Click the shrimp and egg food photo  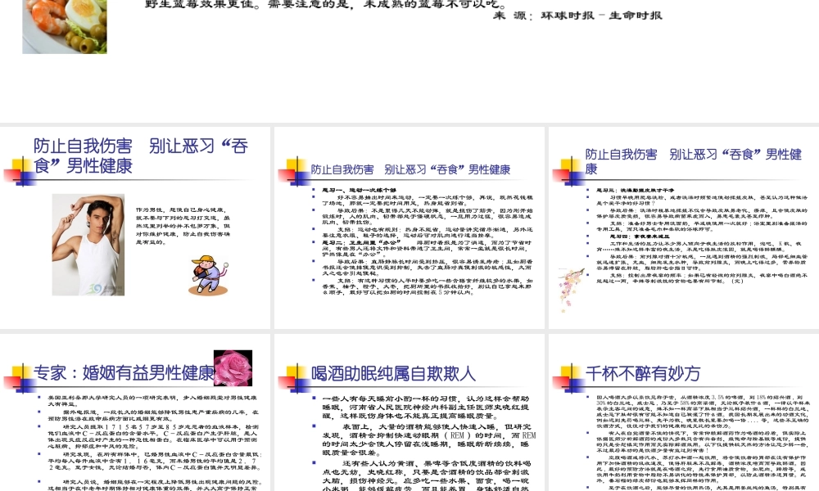tap(64, 26)
